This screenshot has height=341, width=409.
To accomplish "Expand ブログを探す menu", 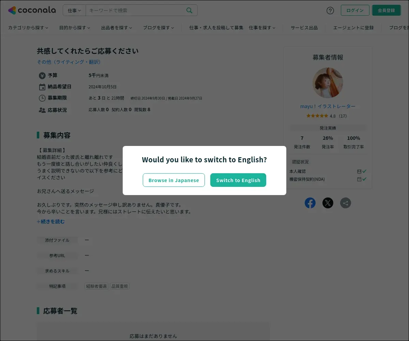I will pos(158,28).
